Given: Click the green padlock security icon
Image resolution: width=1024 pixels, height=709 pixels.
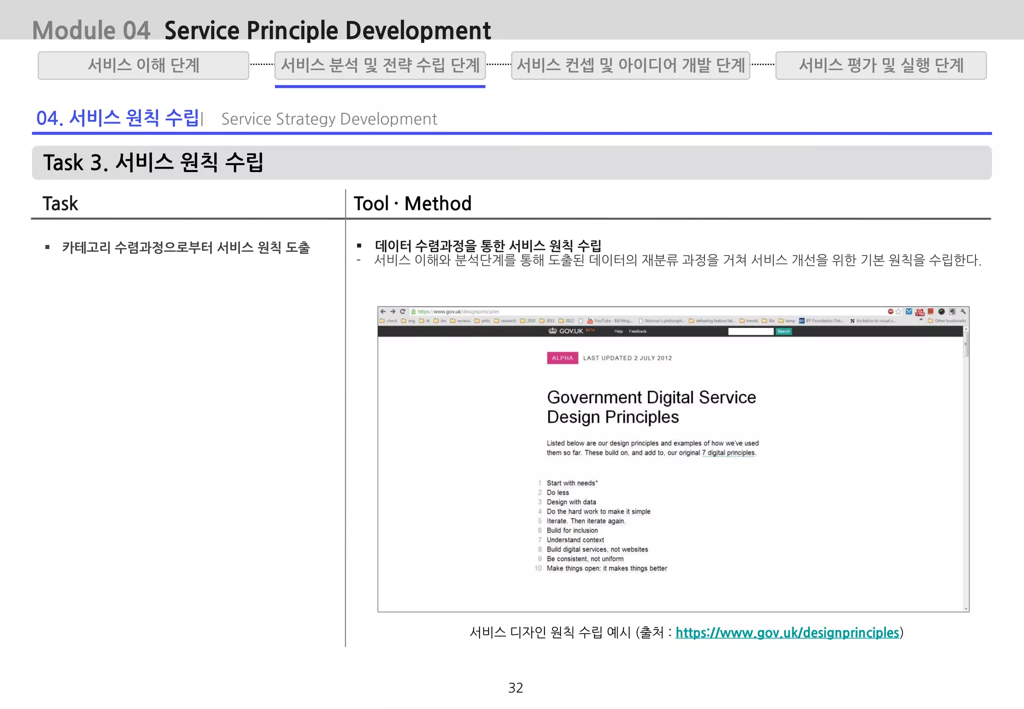Looking at the screenshot, I should coord(413,311).
